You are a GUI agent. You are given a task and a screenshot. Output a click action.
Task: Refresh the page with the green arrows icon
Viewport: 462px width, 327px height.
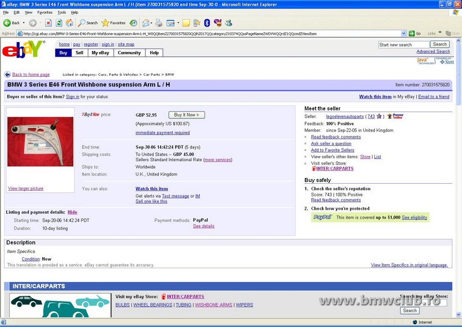[x=59, y=23]
